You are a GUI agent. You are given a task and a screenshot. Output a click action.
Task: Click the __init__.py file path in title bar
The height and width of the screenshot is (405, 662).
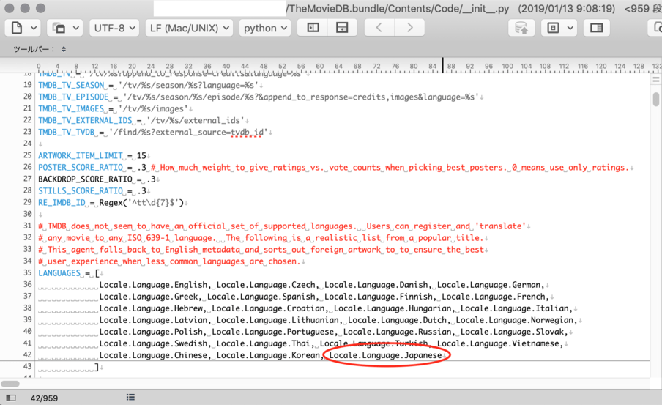[398, 9]
